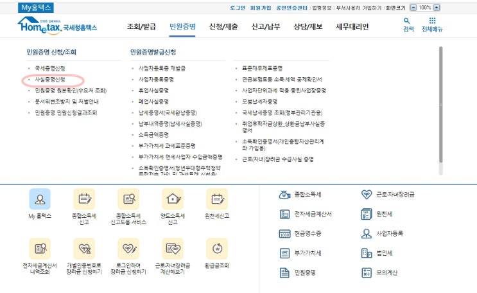
Task: Select 모범납세자증명 entry
Action: (260, 102)
